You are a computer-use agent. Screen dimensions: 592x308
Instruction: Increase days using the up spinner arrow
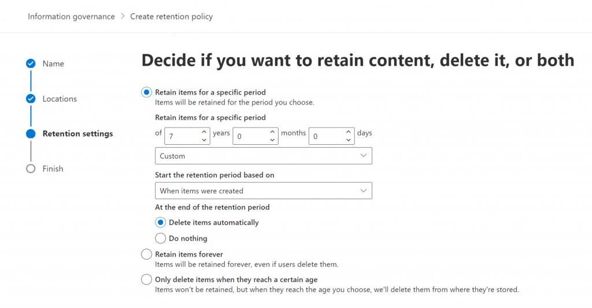pyautogui.click(x=348, y=132)
